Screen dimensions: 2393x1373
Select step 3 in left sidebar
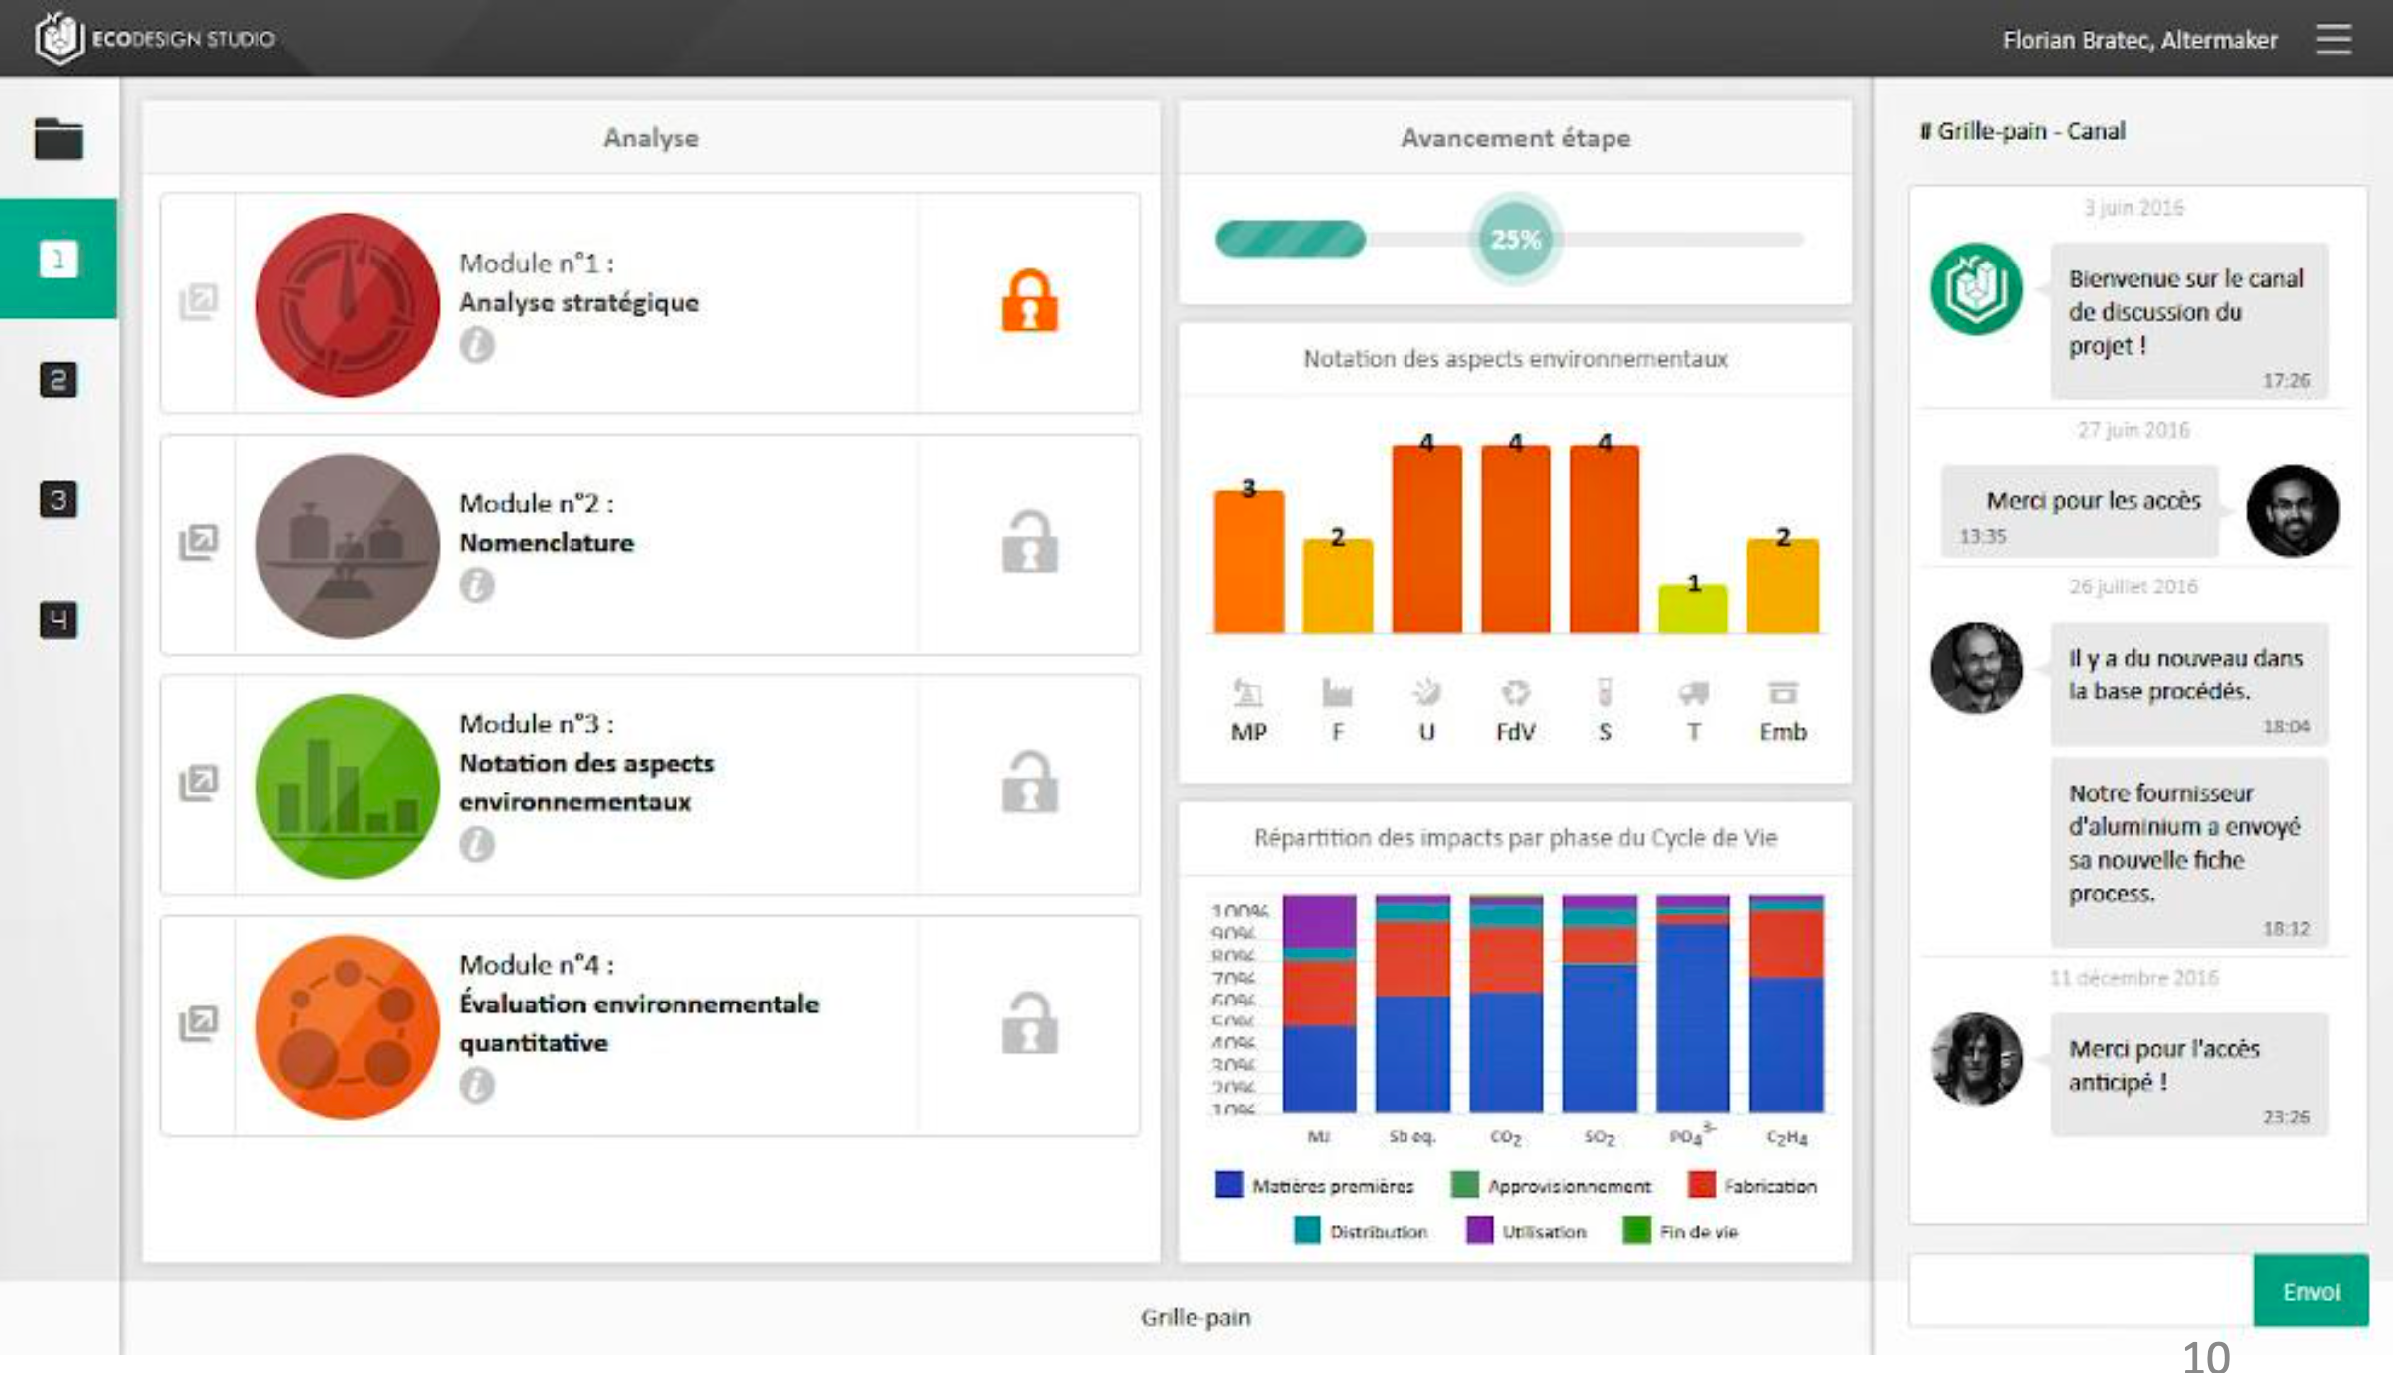pos(58,499)
